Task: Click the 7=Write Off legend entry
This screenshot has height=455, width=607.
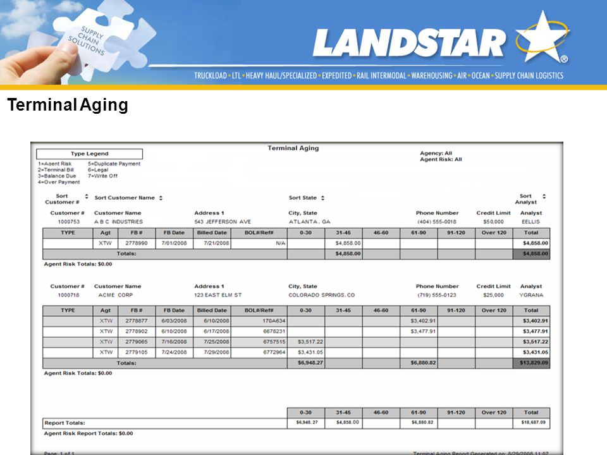Action: [x=102, y=176]
